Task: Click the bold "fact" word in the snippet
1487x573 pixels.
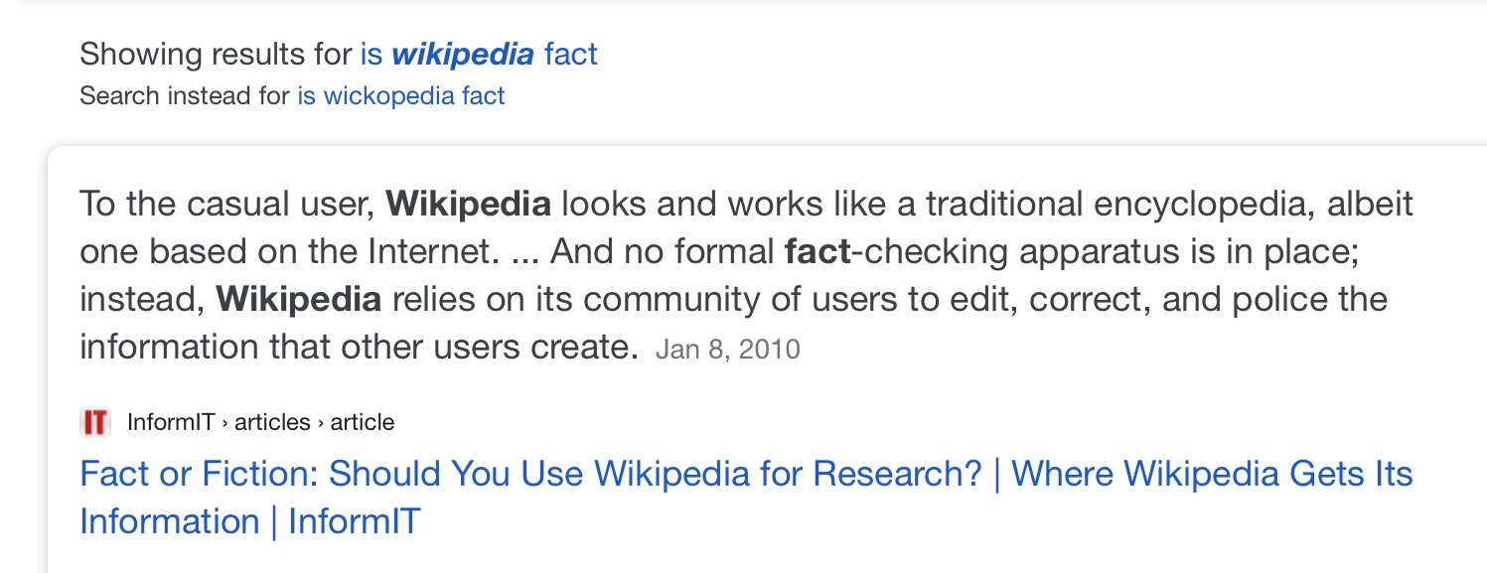Action: coord(818,252)
